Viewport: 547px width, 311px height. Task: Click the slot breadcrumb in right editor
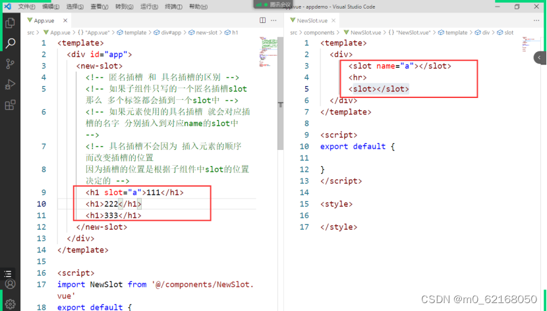click(x=505, y=32)
